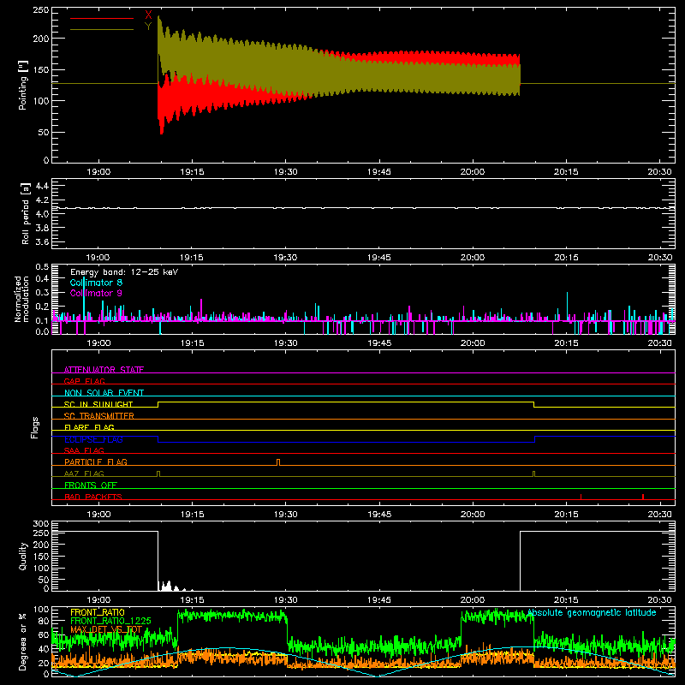Click the last BAD_PACKETS spike near 20:27
The image size is (685, 685).
click(643, 497)
